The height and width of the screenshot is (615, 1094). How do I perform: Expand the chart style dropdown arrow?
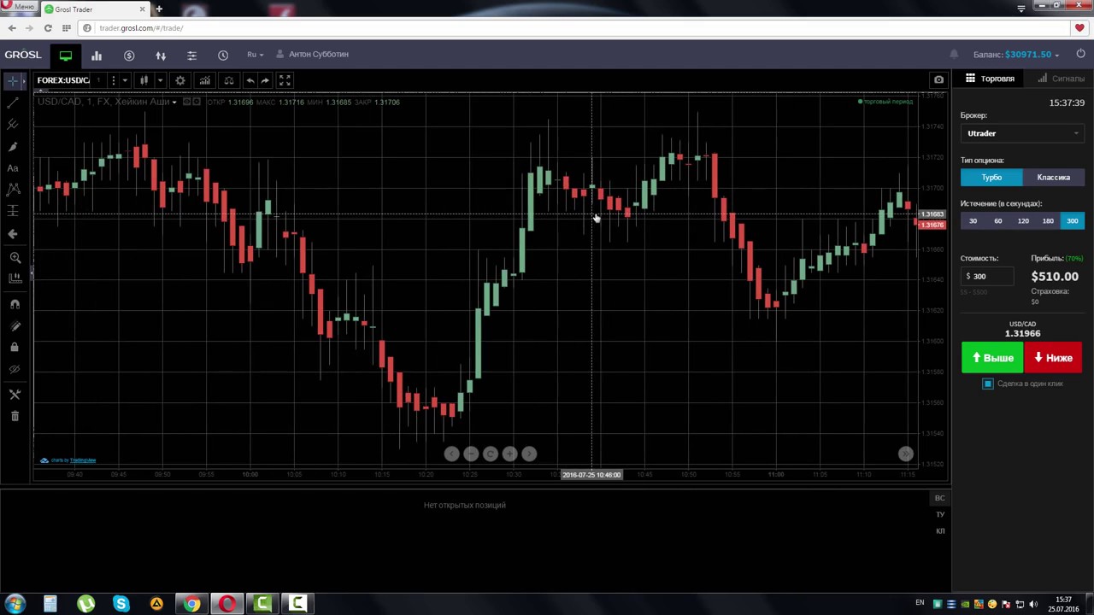click(x=160, y=80)
